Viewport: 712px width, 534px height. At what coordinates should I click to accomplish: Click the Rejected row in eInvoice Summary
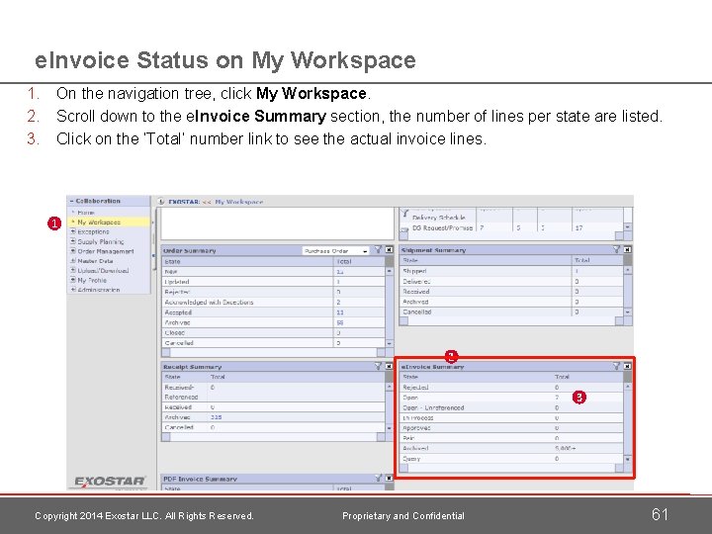click(512, 388)
